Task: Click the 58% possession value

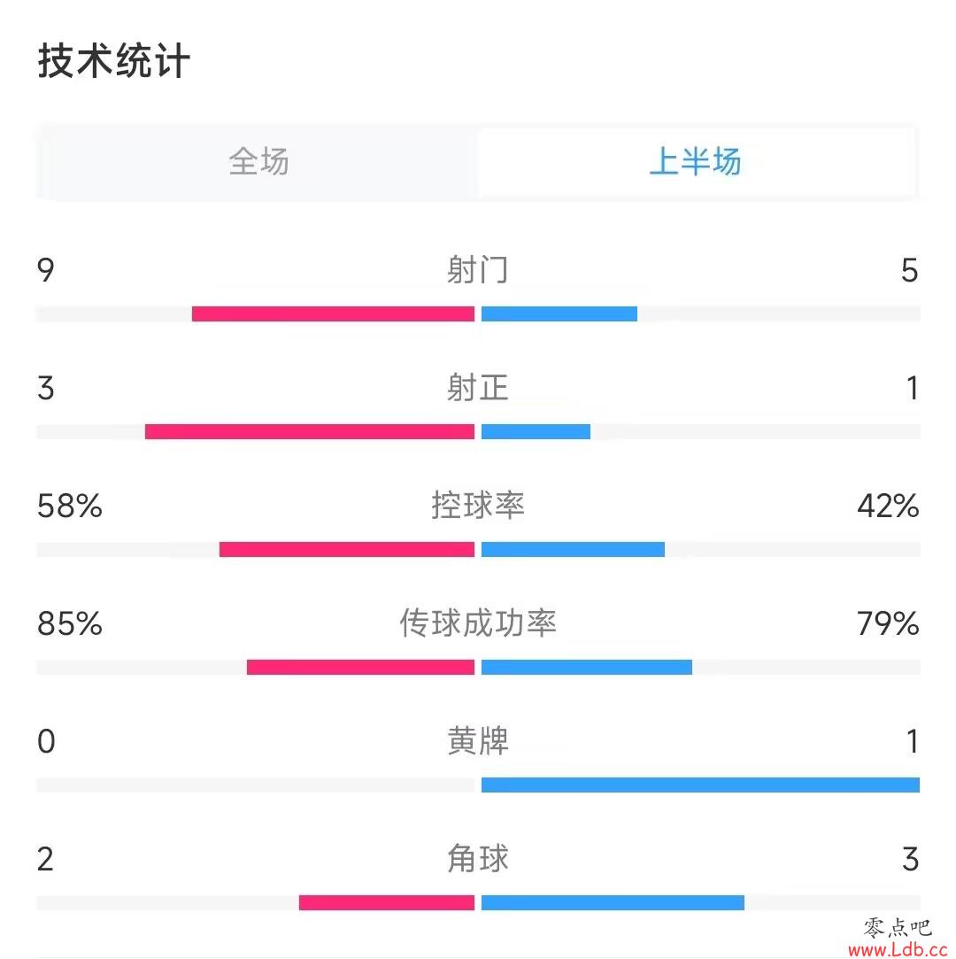Action: point(70,506)
